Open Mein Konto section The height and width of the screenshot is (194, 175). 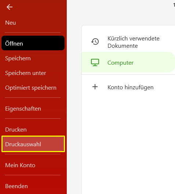[20, 165]
